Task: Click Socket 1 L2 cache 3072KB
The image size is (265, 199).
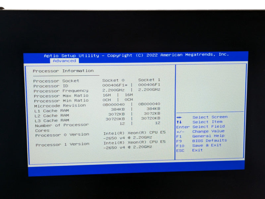Action: (152, 113)
